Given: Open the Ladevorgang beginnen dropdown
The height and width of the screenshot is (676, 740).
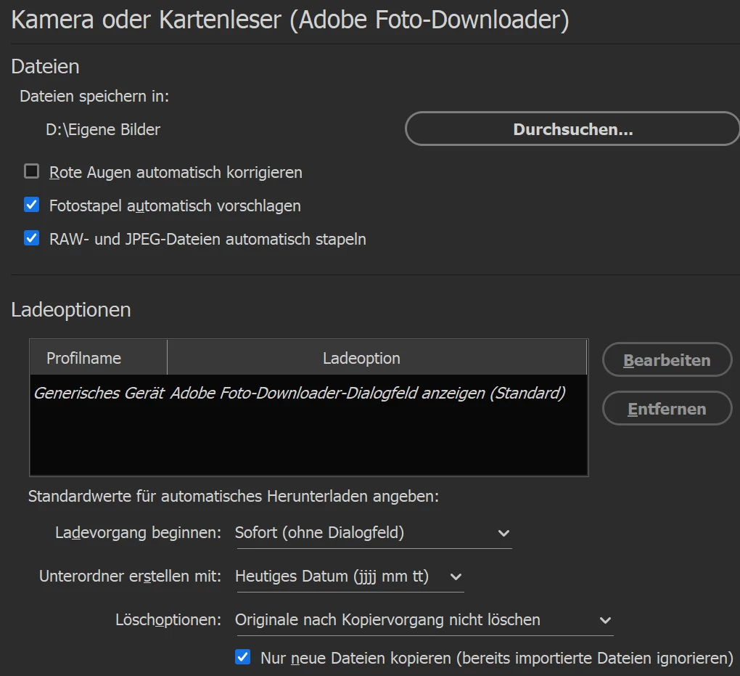Looking at the screenshot, I should click(374, 533).
